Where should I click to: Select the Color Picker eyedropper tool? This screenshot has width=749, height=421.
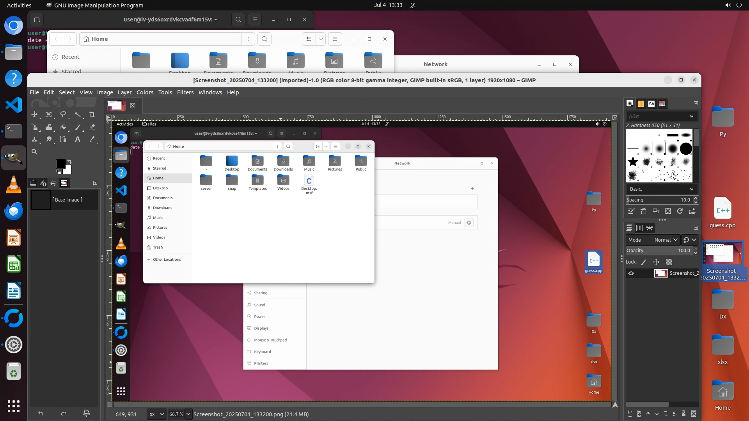(92, 140)
